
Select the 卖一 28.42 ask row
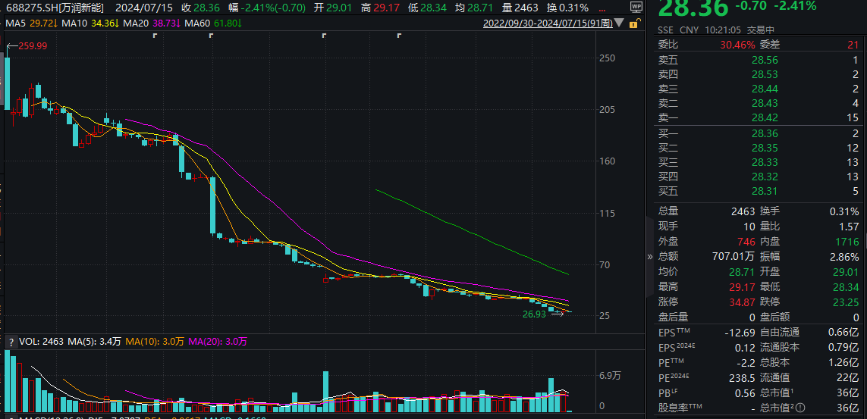[759, 117]
